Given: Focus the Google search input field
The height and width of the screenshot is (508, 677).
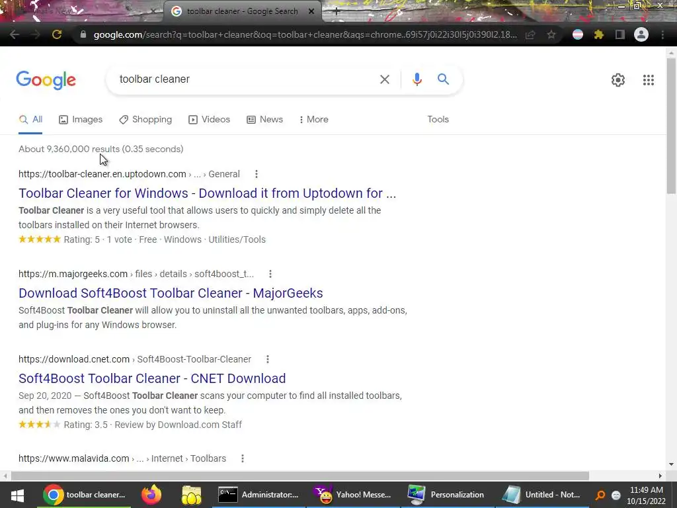Looking at the screenshot, I should 245,79.
